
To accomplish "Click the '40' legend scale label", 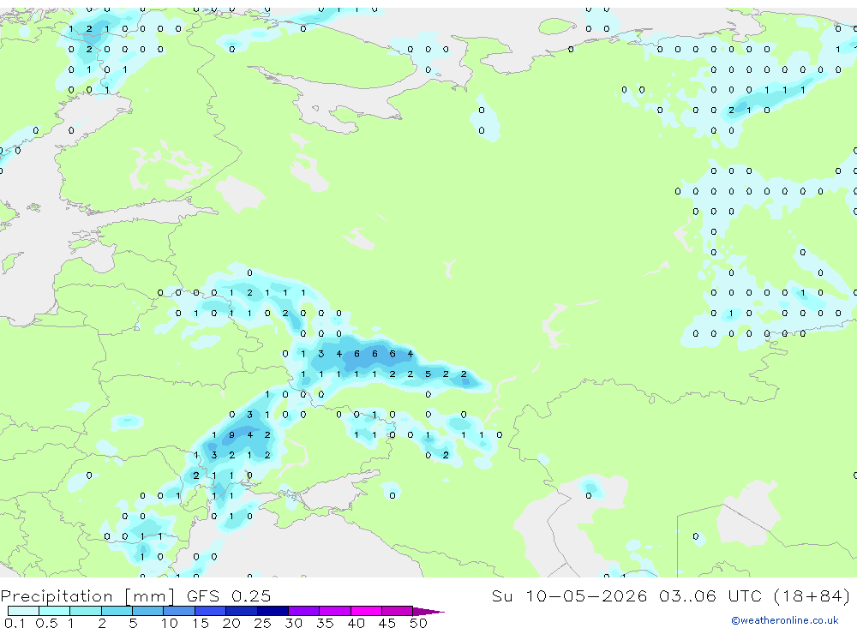I will pos(356,623).
